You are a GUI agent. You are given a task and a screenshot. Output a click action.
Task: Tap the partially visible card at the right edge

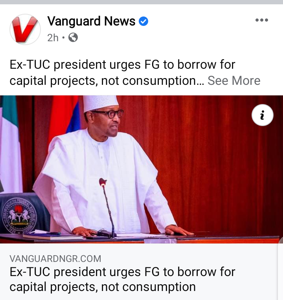click(x=281, y=268)
